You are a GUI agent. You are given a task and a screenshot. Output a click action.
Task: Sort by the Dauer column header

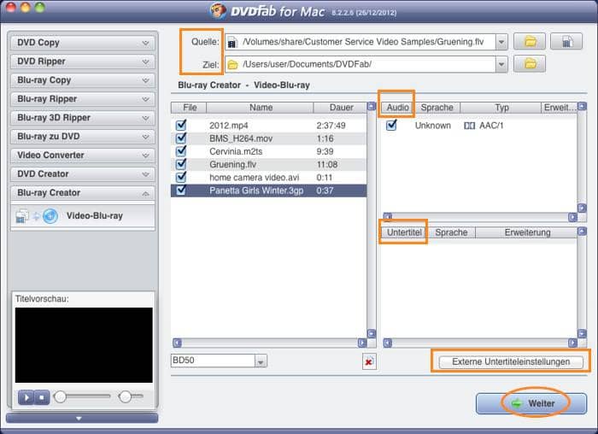[341, 108]
